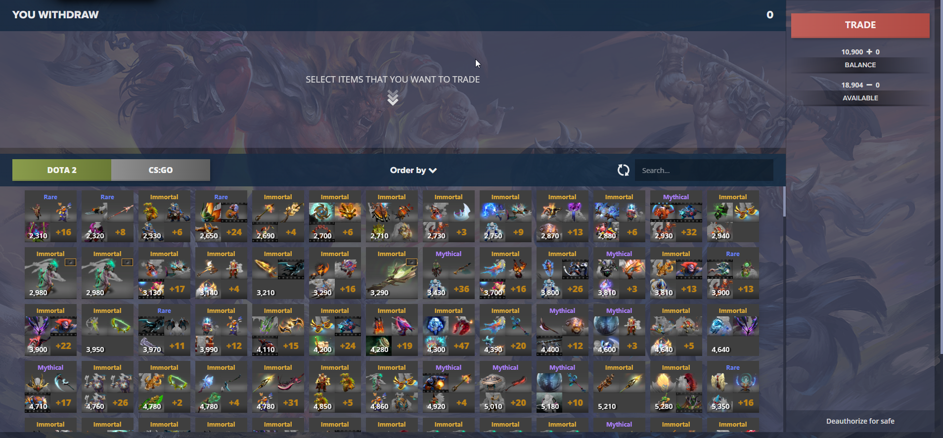943x438 pixels.
Task: Click the inventory list scrollbar thumb
Action: pos(784,202)
